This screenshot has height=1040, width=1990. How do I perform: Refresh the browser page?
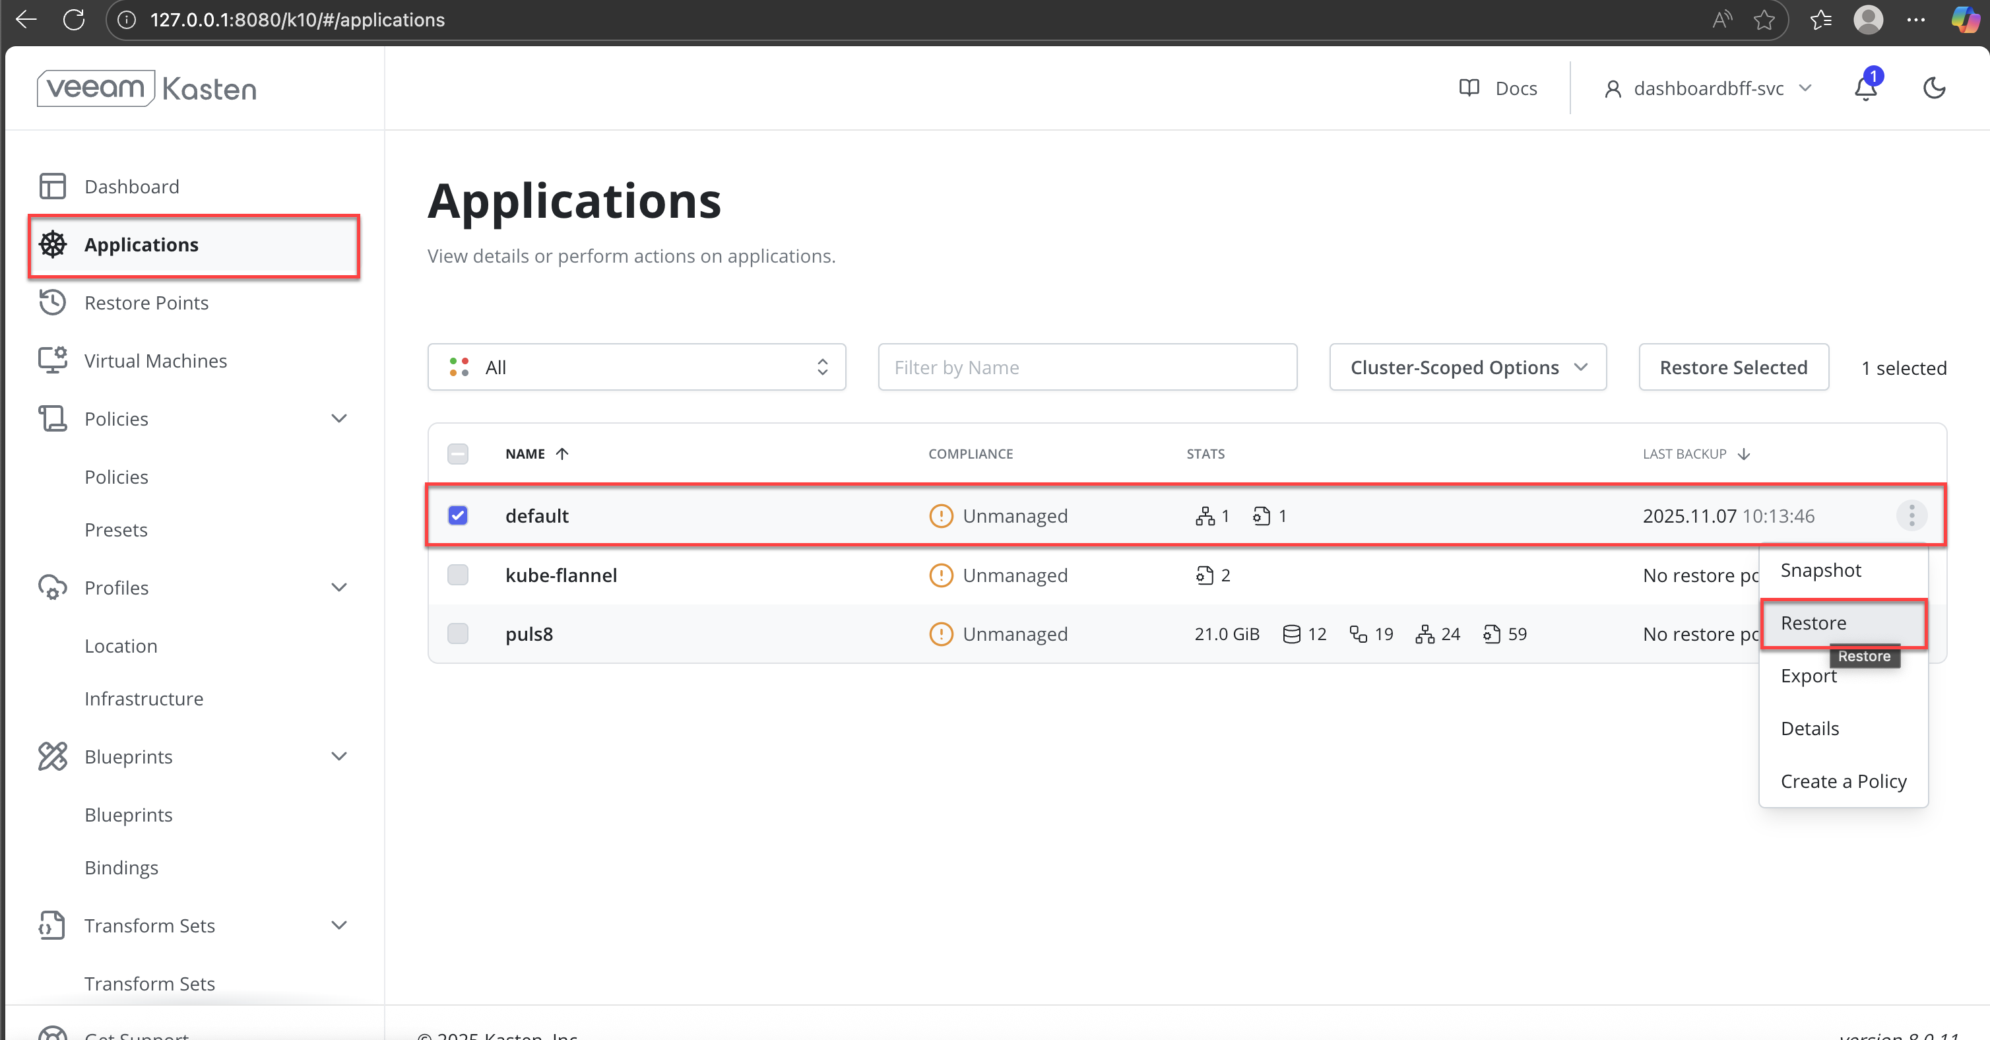coord(74,19)
